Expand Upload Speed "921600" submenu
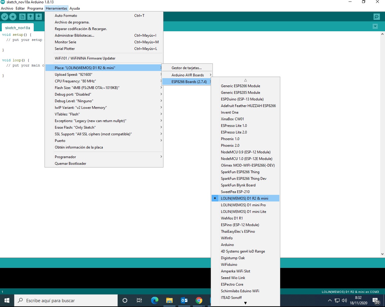This screenshot has width=385, height=307. [x=104, y=75]
